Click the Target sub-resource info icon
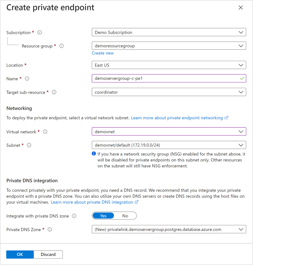 point(54,92)
